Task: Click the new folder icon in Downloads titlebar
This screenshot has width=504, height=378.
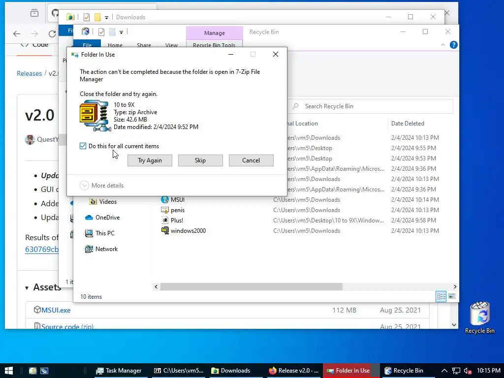Action: [x=97, y=17]
